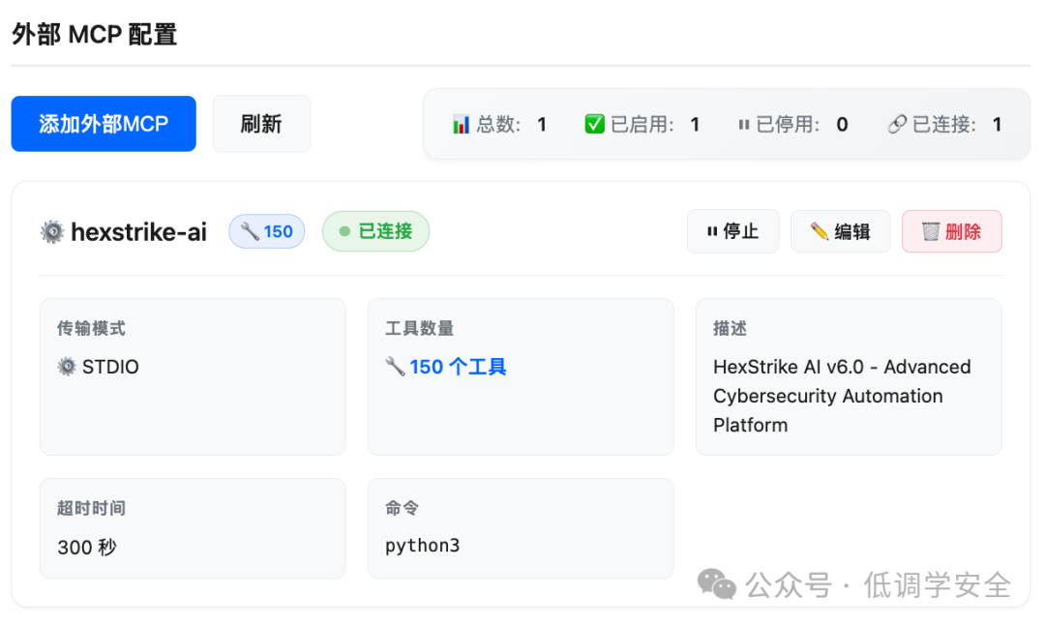Click the python3 command text
This screenshot has height=627, width=1045.
coord(423,546)
